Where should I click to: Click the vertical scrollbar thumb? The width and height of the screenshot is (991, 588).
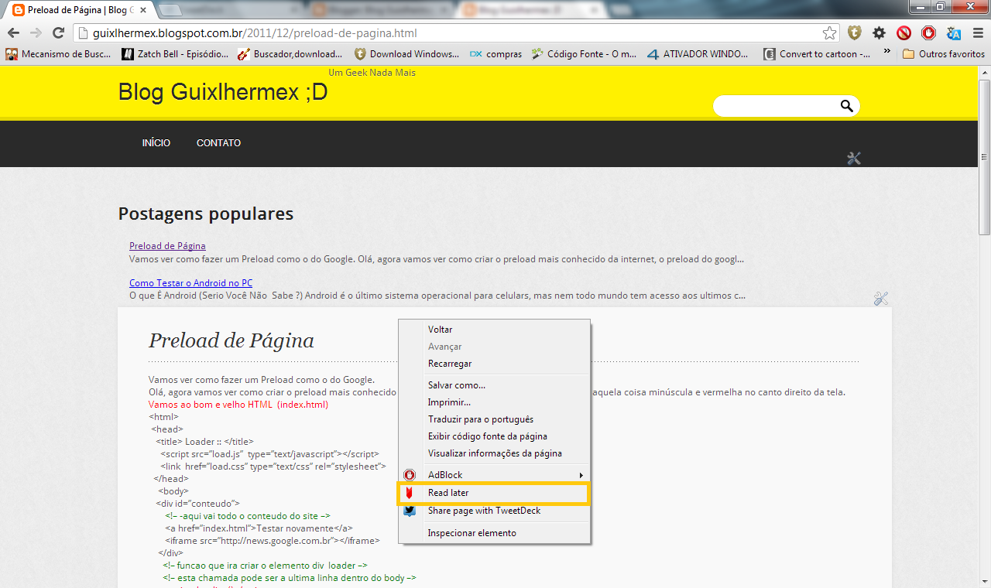click(x=985, y=156)
